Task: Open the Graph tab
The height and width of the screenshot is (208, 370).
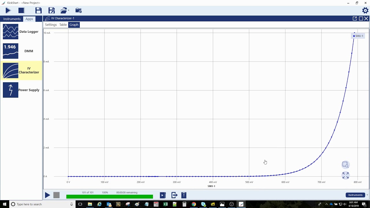Action: click(x=74, y=25)
